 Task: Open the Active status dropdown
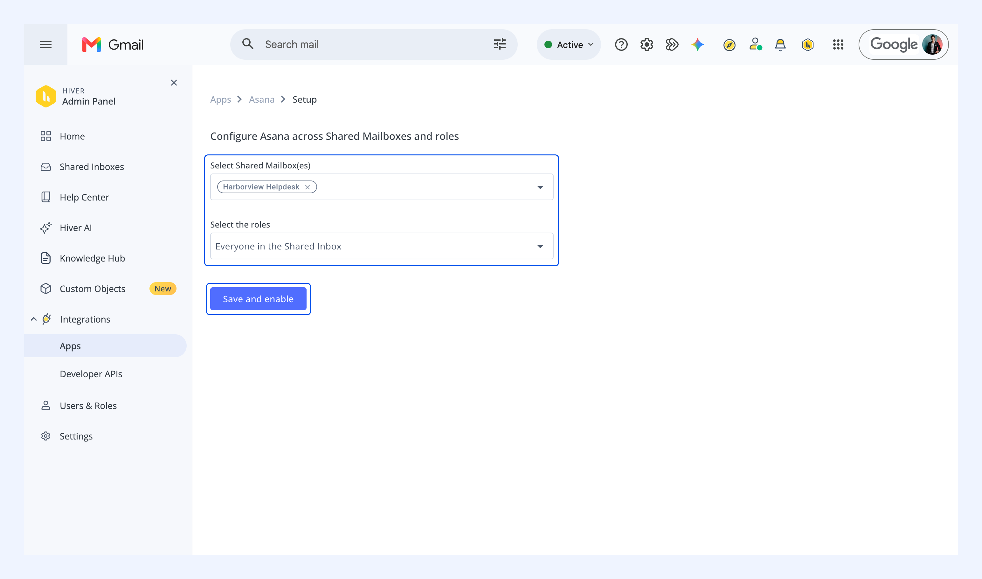pos(569,44)
